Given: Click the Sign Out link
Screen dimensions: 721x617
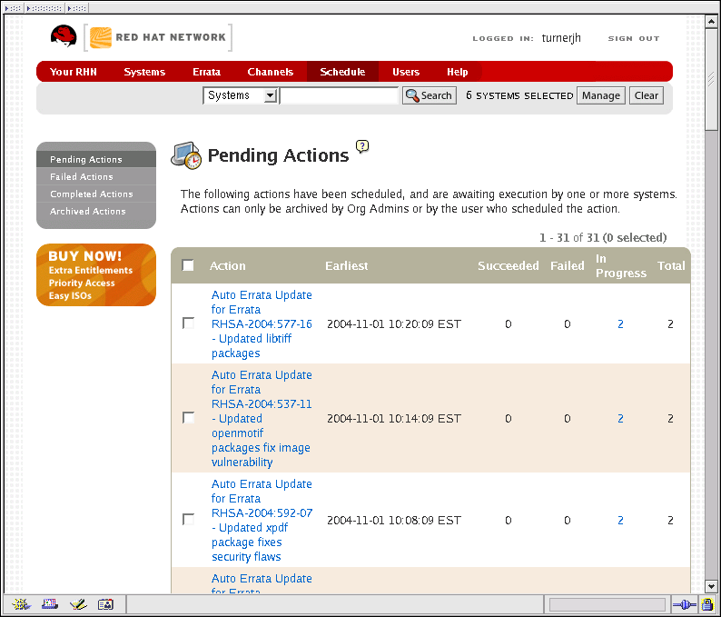Looking at the screenshot, I should (x=634, y=39).
